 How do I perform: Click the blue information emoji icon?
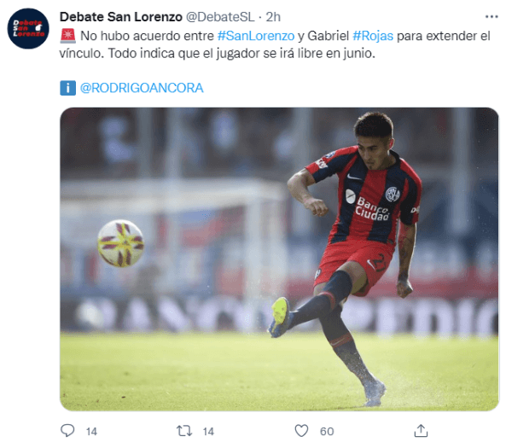[67, 88]
